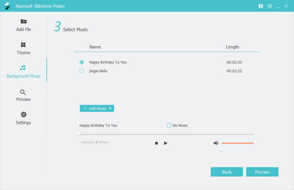The height and width of the screenshot is (190, 294).
Task: Click the teal Preview button at bottom
Action: (x=262, y=172)
